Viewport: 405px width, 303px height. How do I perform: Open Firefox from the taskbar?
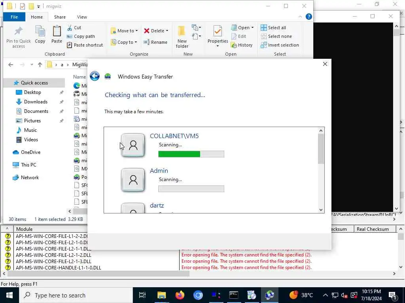[180, 295]
